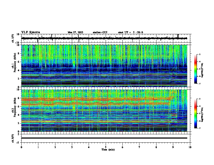Click the ch.1 frequency spectrogram plot
The image size is (214, 165).
click(104, 66)
